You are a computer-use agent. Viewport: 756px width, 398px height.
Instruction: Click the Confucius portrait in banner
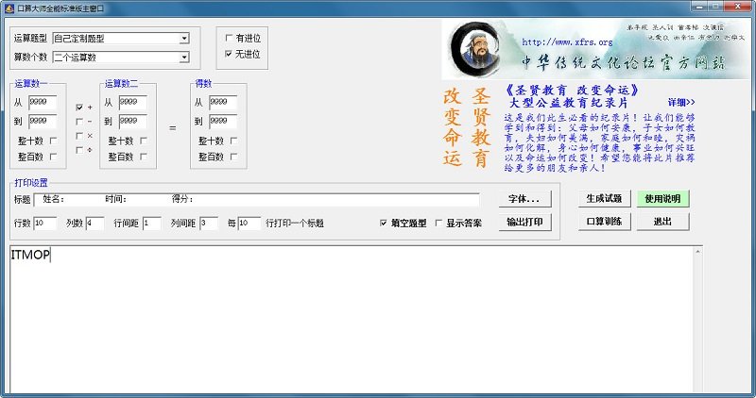tap(476, 50)
